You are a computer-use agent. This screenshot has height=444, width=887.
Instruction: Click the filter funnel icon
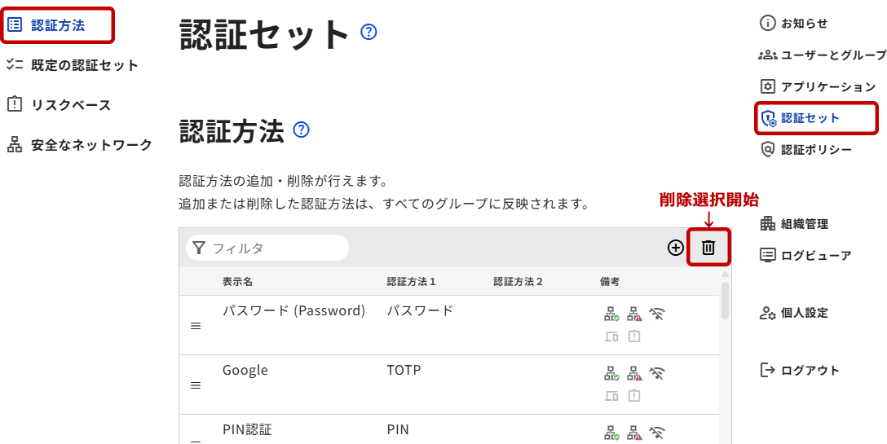(199, 248)
